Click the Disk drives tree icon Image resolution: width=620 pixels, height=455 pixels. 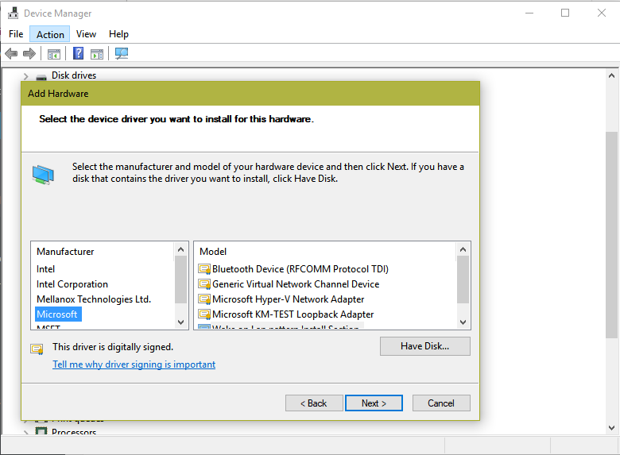(41, 76)
